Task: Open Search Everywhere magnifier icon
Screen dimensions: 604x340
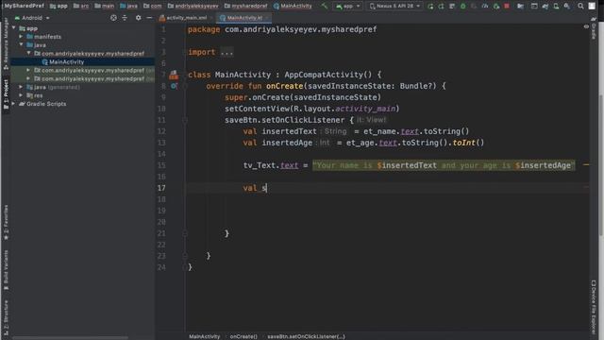Action: click(580, 7)
